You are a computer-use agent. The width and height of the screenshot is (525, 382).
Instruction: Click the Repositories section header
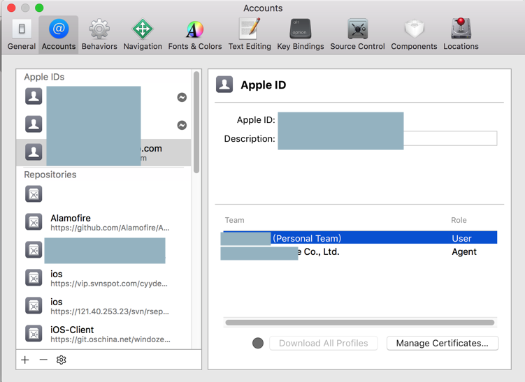pos(50,175)
